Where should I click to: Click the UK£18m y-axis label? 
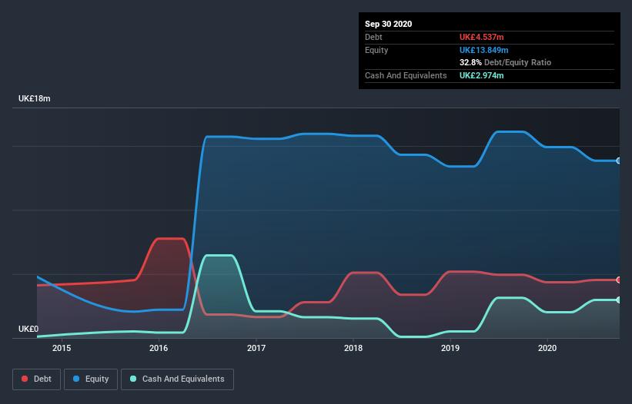(x=35, y=98)
